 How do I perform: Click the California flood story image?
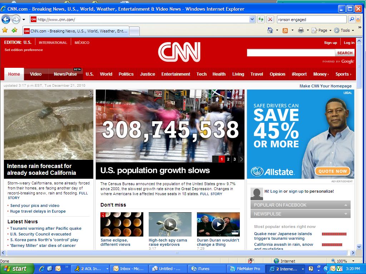49,125
